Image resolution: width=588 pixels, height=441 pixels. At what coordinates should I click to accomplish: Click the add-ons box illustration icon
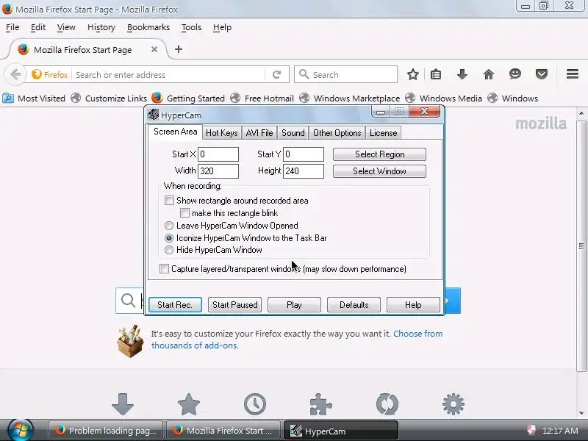(x=130, y=340)
